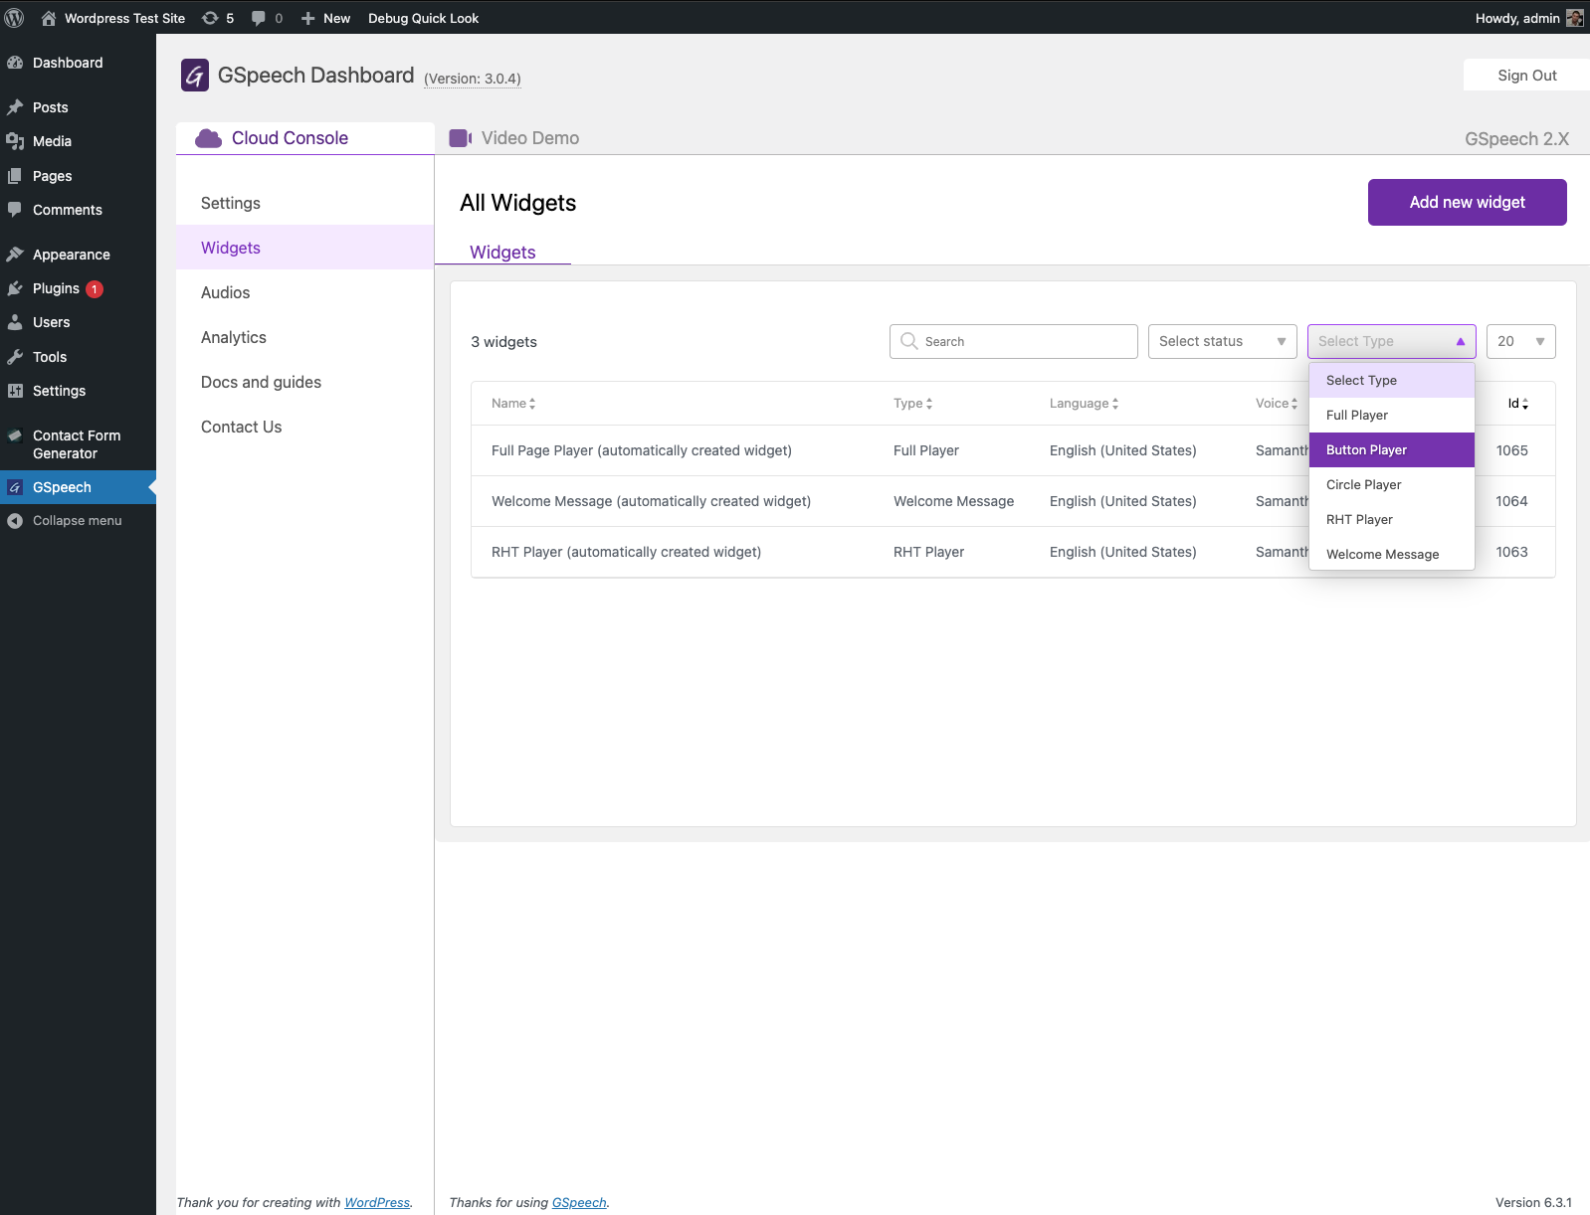
Task: Click the GSpeech sidebar menu icon
Action: tap(15, 487)
